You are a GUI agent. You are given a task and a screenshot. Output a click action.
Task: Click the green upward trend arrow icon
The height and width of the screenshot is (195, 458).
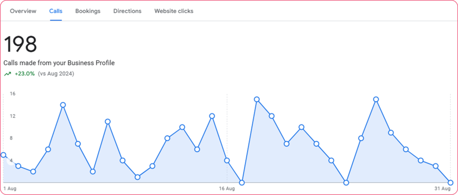tap(8, 74)
